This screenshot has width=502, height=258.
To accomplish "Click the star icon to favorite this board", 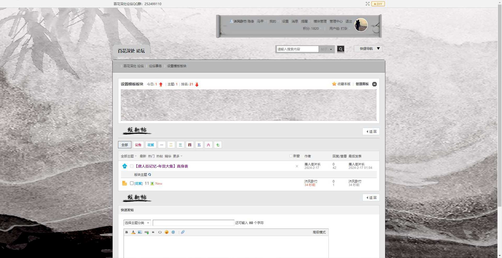I will pos(334,84).
